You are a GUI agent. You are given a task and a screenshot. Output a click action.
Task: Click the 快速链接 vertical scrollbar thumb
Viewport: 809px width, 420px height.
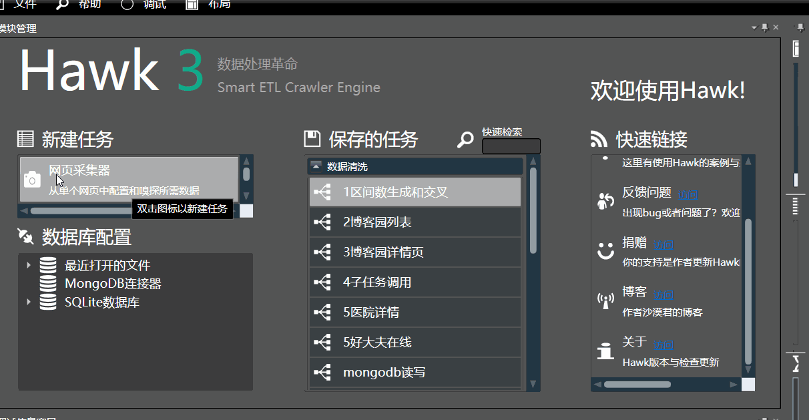click(x=748, y=291)
